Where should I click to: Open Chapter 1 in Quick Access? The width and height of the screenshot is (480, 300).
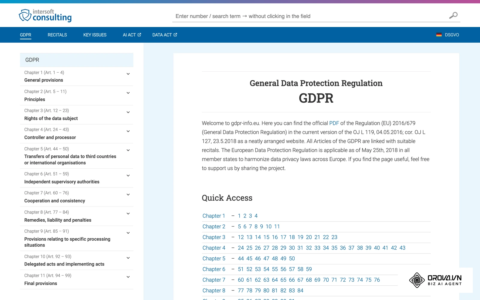tap(214, 216)
